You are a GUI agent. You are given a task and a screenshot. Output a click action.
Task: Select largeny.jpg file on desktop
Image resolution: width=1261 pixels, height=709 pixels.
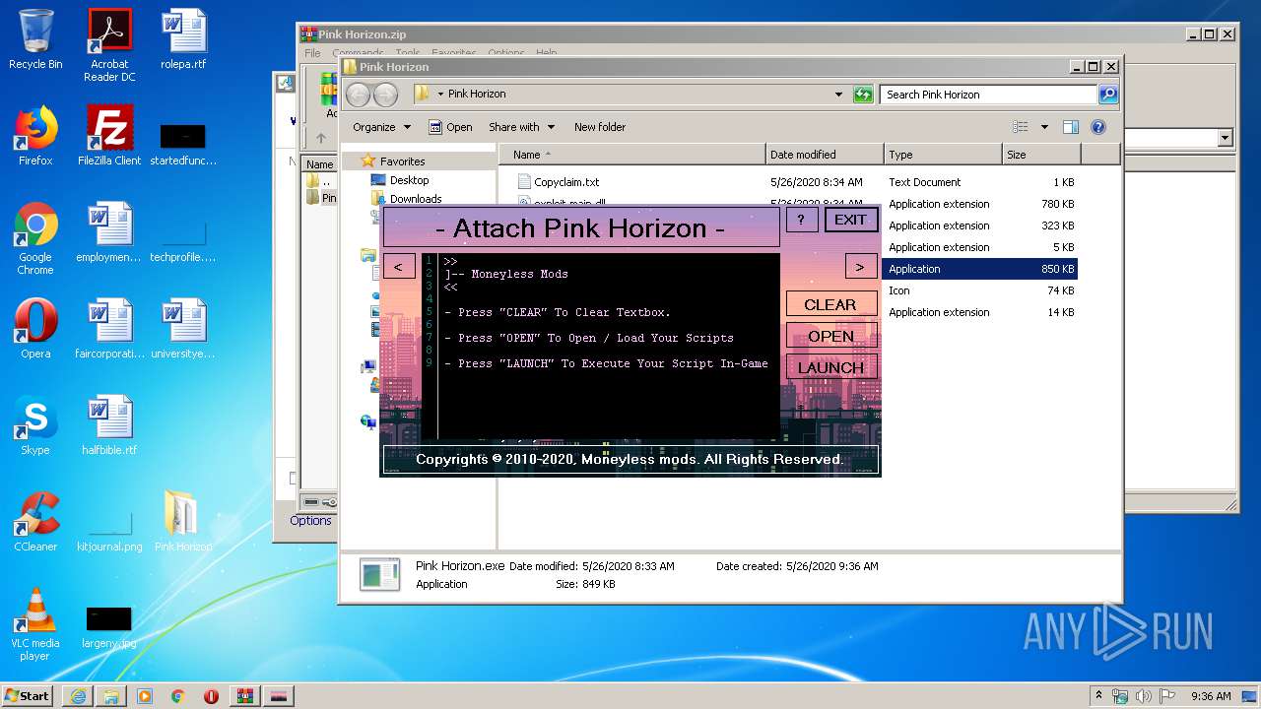[109, 627]
